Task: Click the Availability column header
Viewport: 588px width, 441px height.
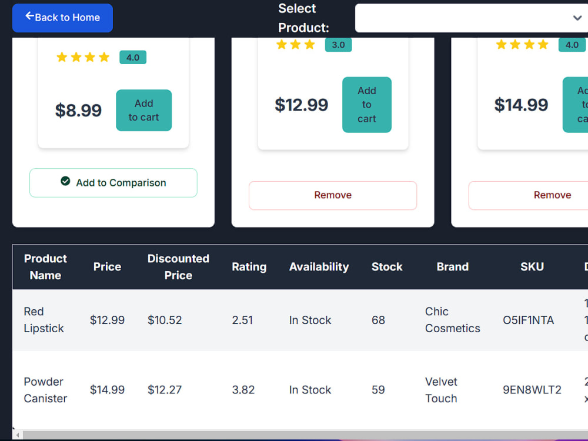Action: (x=319, y=267)
